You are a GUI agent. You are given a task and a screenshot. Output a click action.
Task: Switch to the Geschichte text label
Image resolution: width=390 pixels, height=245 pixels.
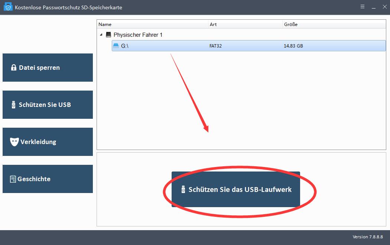[x=34, y=179]
